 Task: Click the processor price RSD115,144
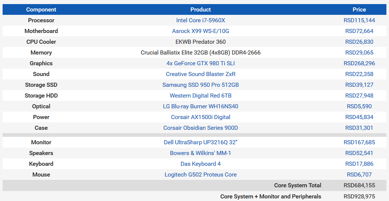tap(359, 20)
